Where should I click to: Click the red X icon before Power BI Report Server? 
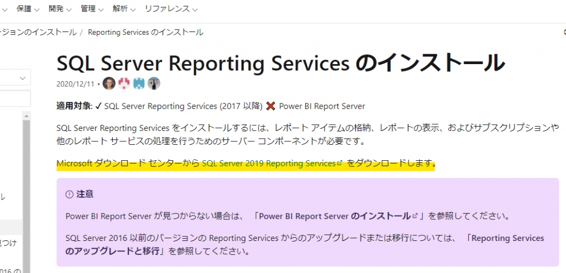270,106
